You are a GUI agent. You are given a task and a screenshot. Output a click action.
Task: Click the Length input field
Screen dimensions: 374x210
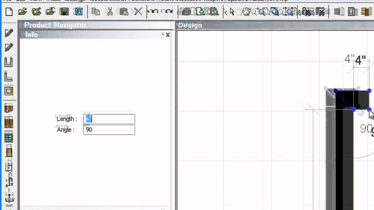click(109, 119)
